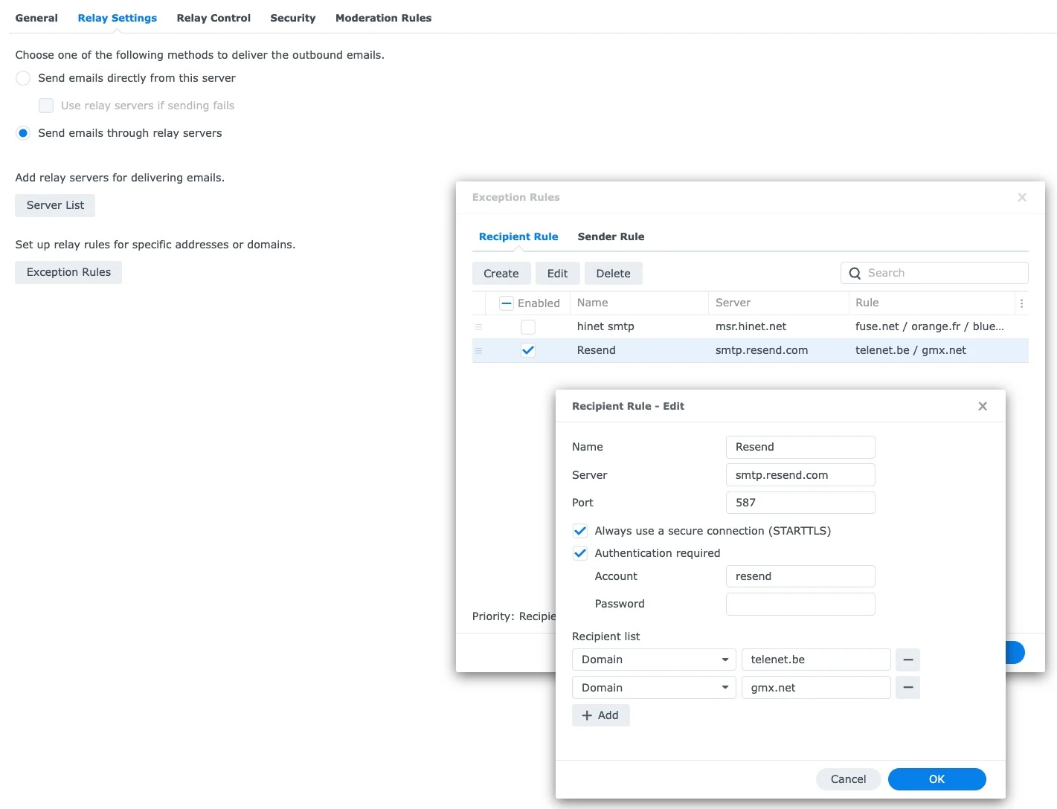Viewport: 1057px width, 809px height.
Task: Click the empty Password field
Action: [800, 604]
